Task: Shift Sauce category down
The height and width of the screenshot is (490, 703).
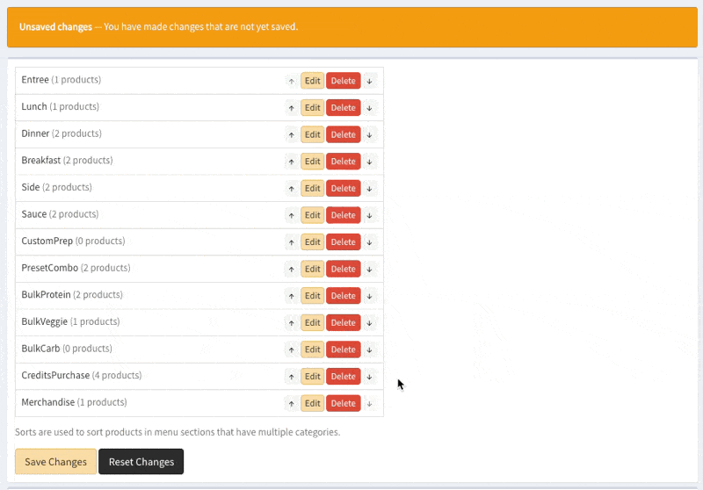Action: (x=369, y=215)
